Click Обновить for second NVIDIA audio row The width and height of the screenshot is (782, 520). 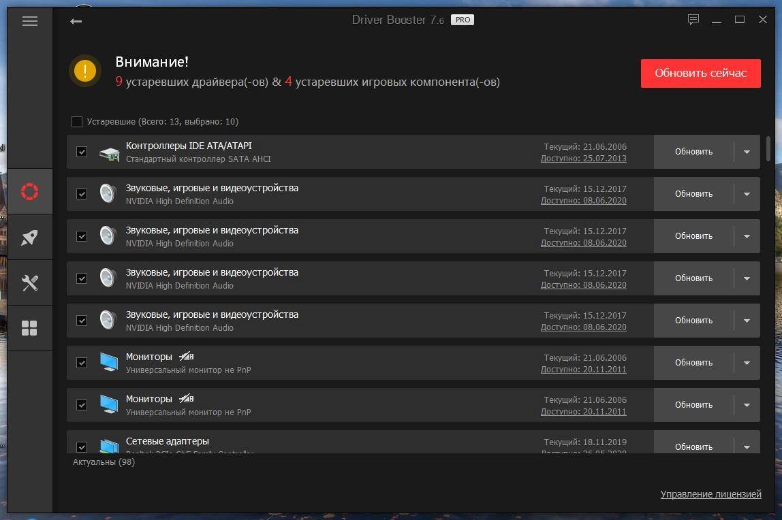(693, 236)
